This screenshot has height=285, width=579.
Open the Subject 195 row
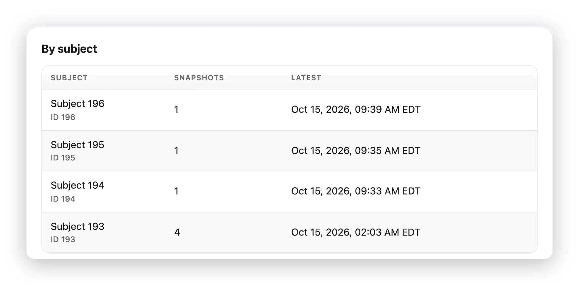pos(289,151)
